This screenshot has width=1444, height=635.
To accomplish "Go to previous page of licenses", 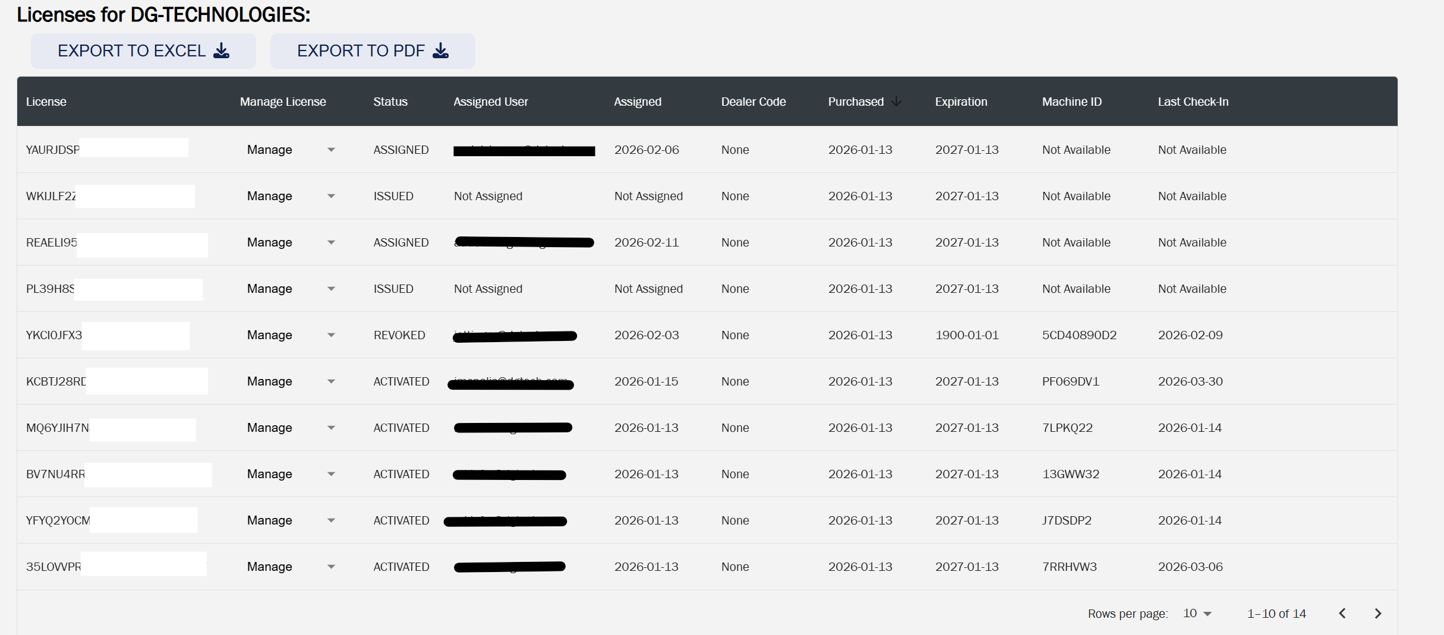I will pyautogui.click(x=1342, y=613).
